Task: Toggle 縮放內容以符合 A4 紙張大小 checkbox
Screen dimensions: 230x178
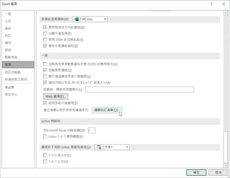Action: click(x=45, y=82)
